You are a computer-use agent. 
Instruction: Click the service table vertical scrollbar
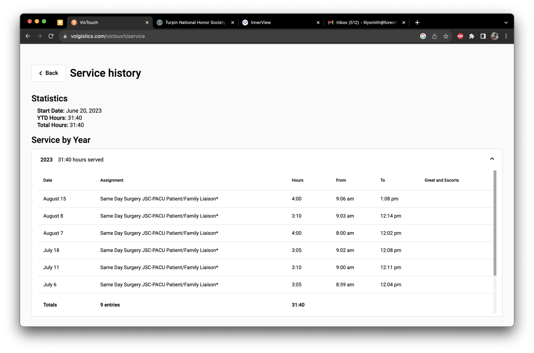(495, 223)
